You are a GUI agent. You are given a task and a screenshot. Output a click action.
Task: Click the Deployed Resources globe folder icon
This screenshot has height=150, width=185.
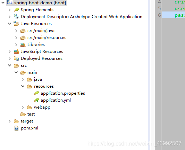click(x=16, y=58)
